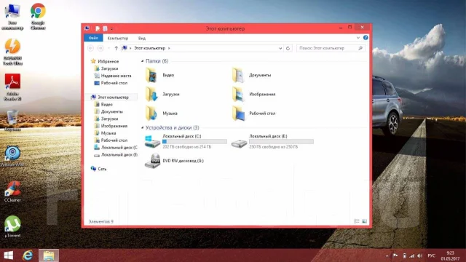Screen dimensions: 466x262
Task: Launch CCleaner from the desktop
Action: click(x=12, y=191)
